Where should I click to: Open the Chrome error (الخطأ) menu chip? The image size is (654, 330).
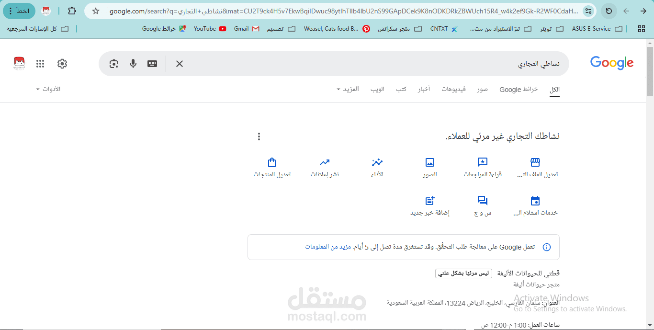coord(19,11)
